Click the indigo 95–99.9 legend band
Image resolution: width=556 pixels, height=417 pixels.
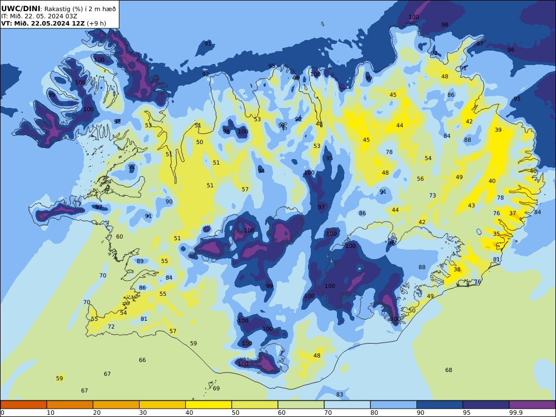(486, 405)
